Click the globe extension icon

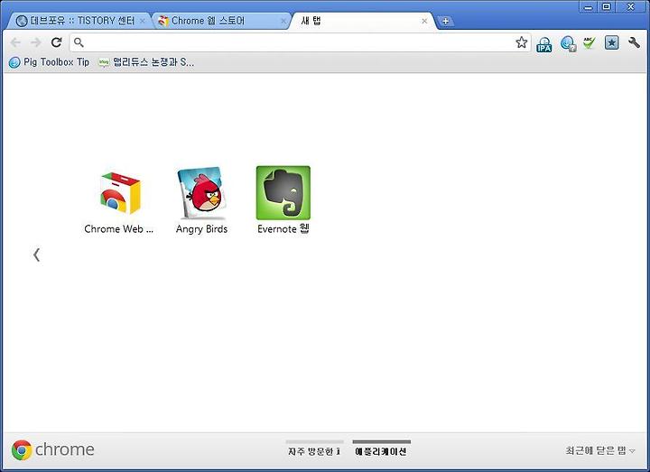click(569, 43)
